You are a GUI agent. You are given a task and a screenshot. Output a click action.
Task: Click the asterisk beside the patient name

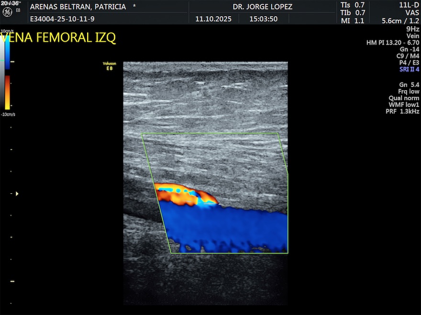[x=134, y=7]
